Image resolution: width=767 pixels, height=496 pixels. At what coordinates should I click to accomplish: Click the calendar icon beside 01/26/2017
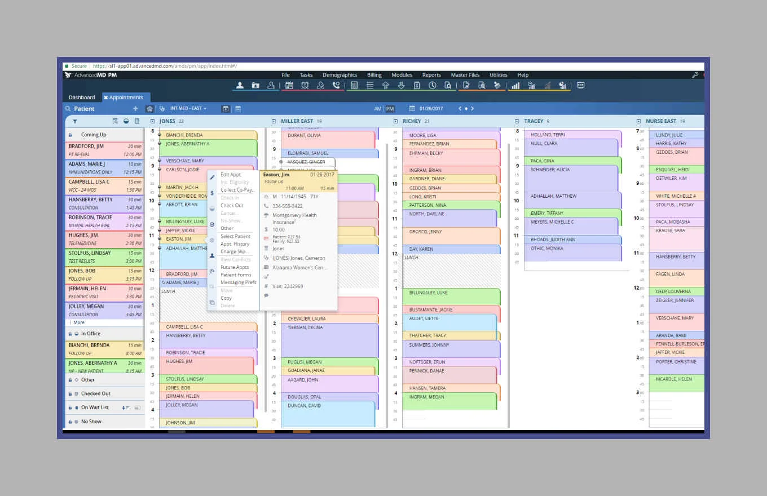pyautogui.click(x=411, y=109)
